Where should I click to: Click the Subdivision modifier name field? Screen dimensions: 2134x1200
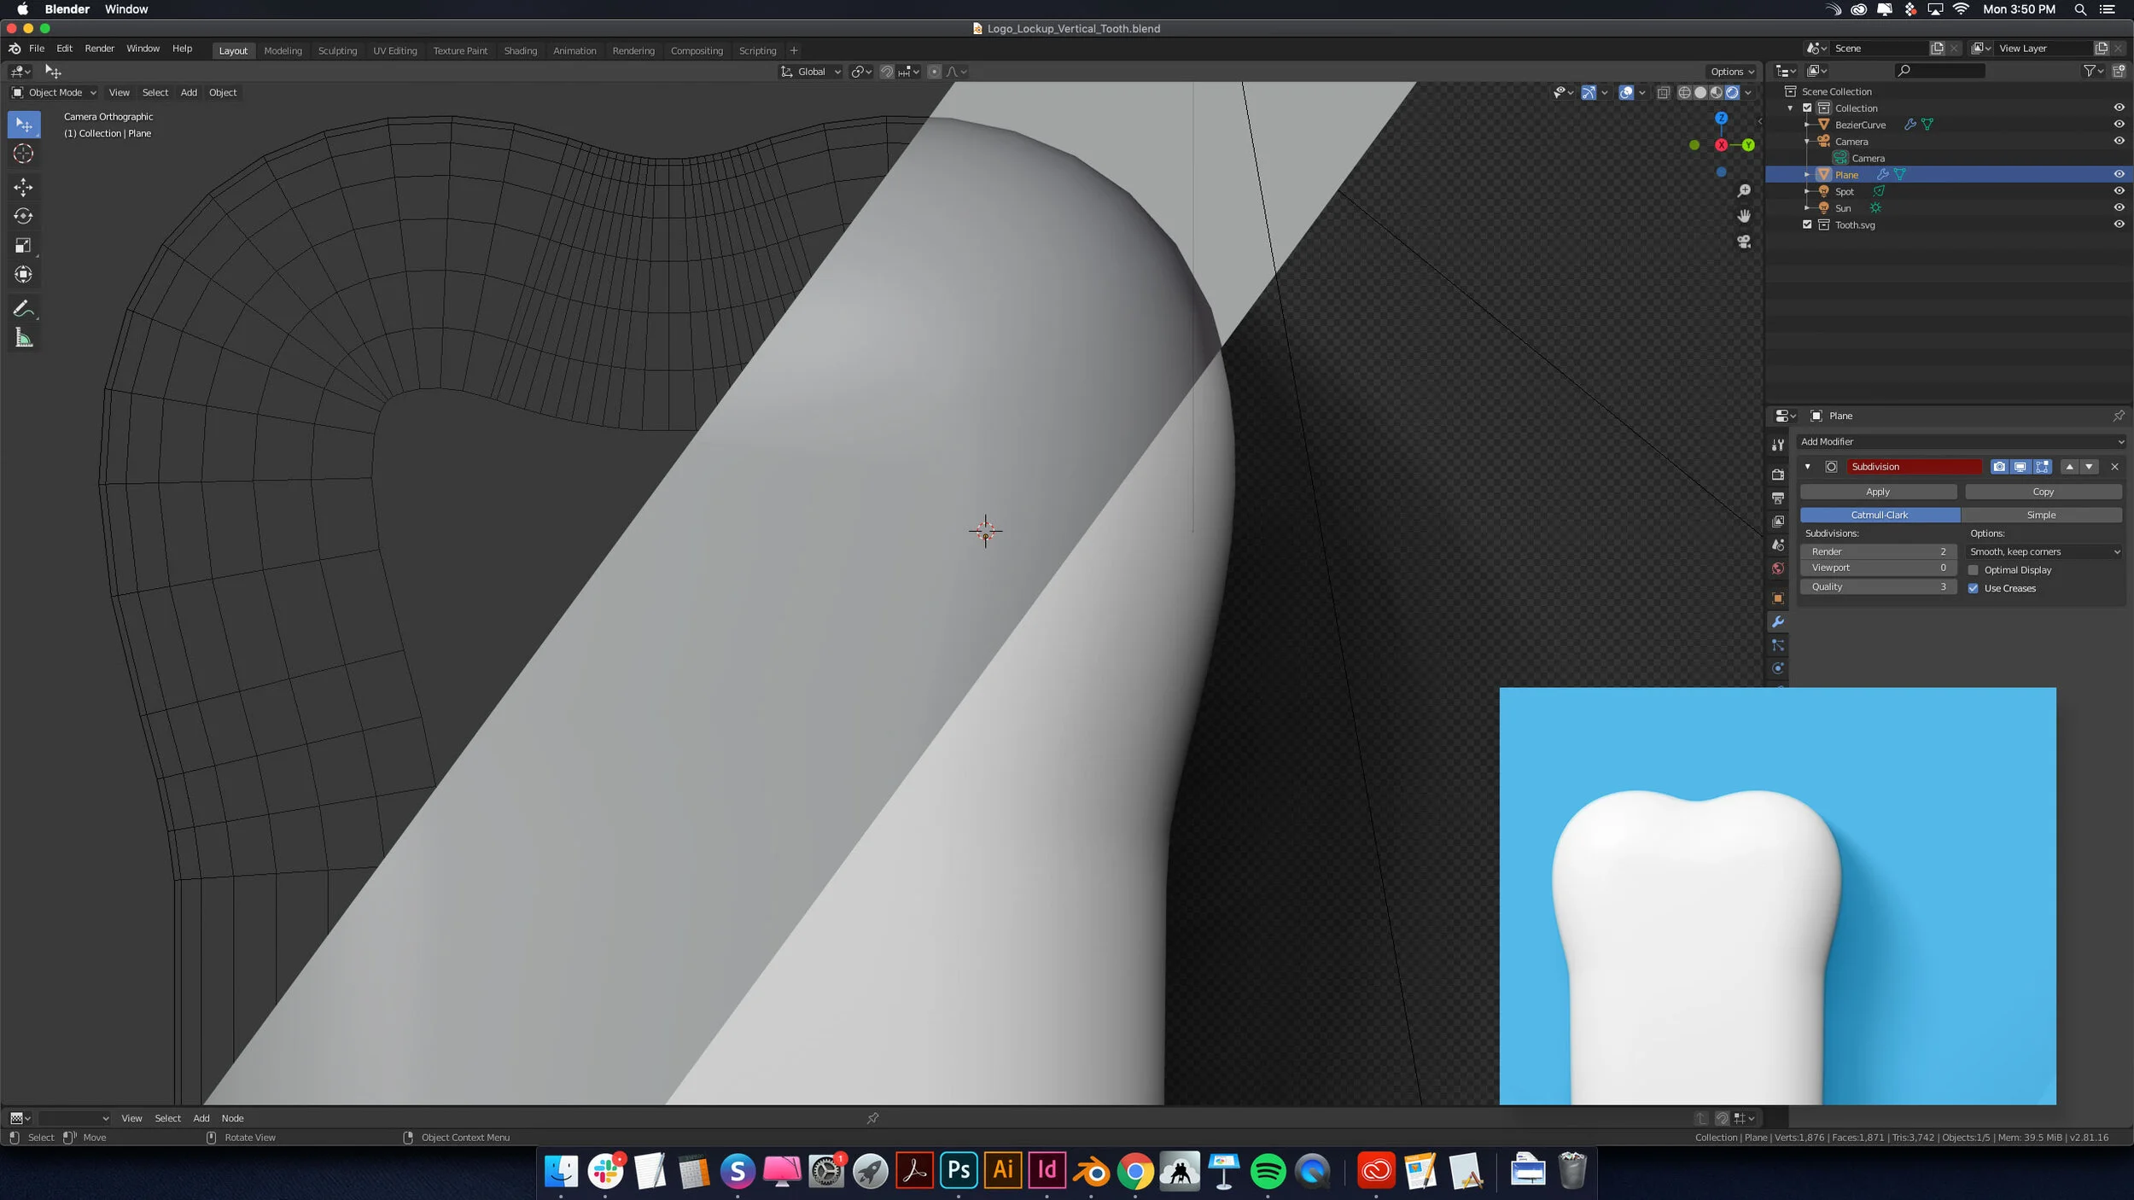point(1914,467)
